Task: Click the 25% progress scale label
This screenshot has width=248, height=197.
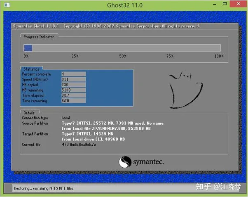Action: point(75,56)
